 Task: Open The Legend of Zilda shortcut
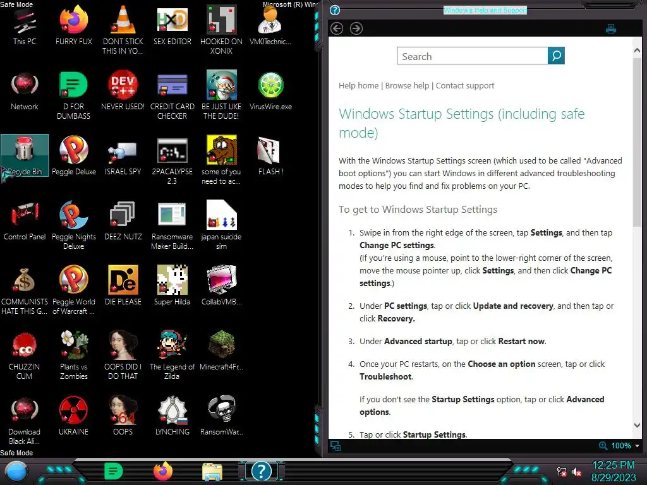point(172,355)
